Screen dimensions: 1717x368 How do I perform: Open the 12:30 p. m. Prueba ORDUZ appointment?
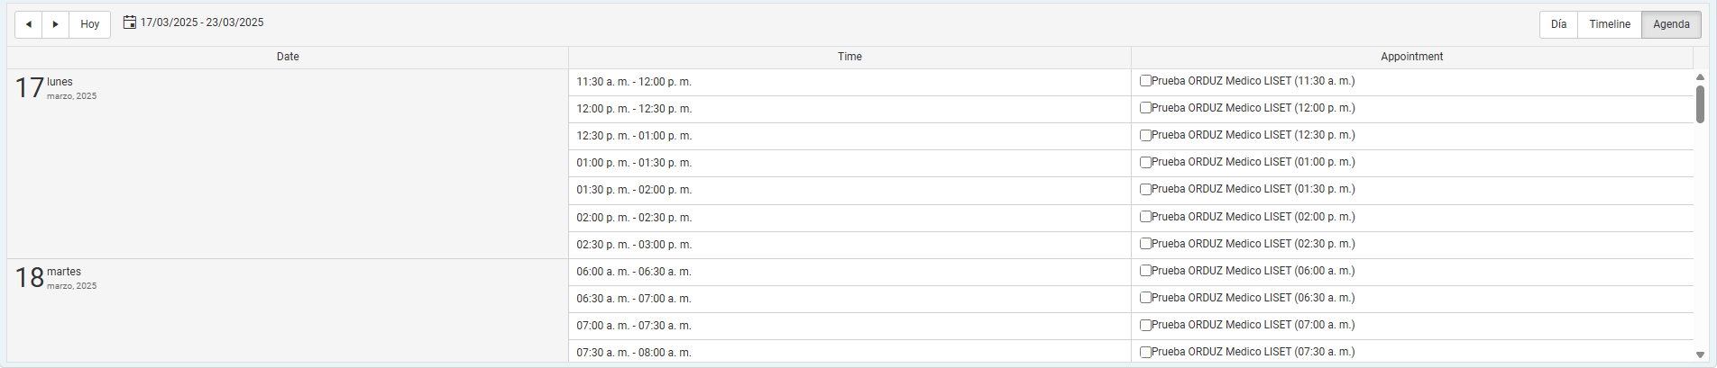(x=1253, y=135)
